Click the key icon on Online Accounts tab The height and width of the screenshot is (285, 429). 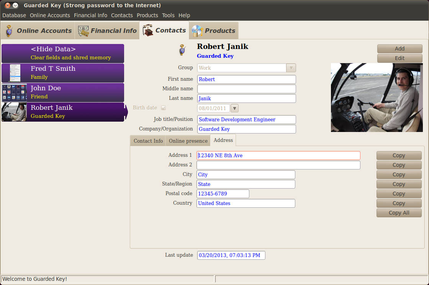tap(9, 31)
